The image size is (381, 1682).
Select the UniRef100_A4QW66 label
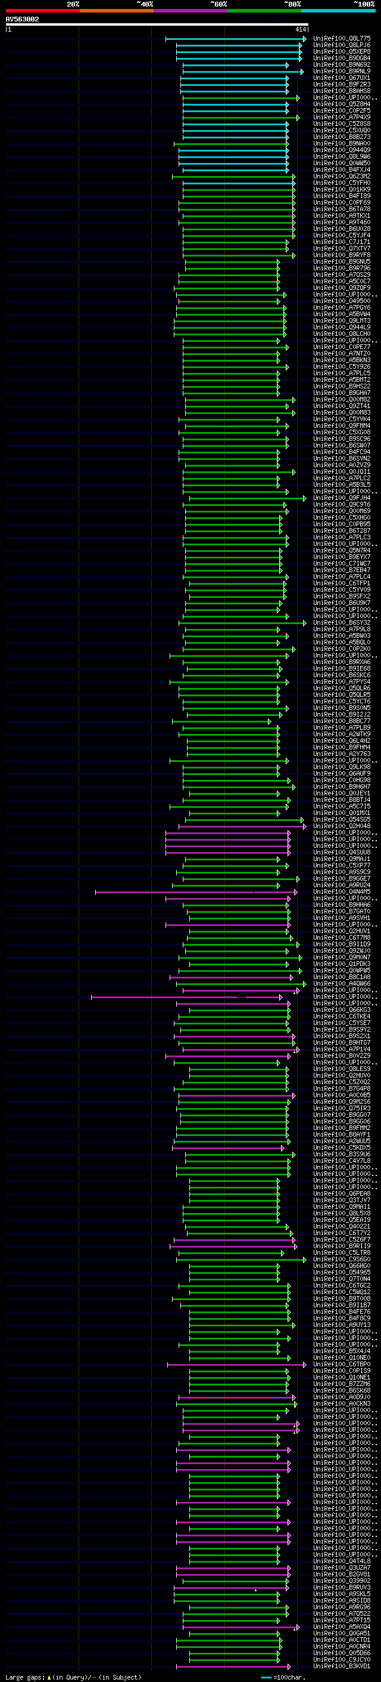point(342,983)
